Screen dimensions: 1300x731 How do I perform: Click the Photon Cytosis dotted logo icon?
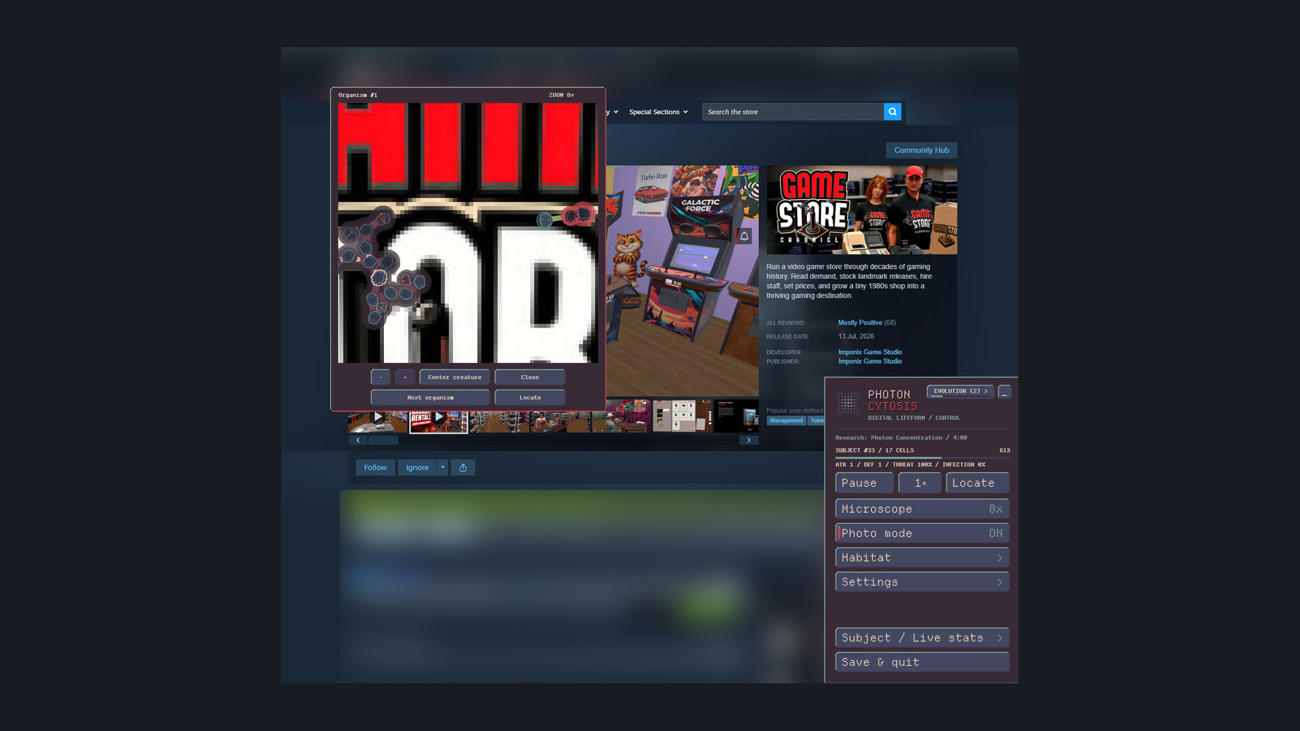848,402
